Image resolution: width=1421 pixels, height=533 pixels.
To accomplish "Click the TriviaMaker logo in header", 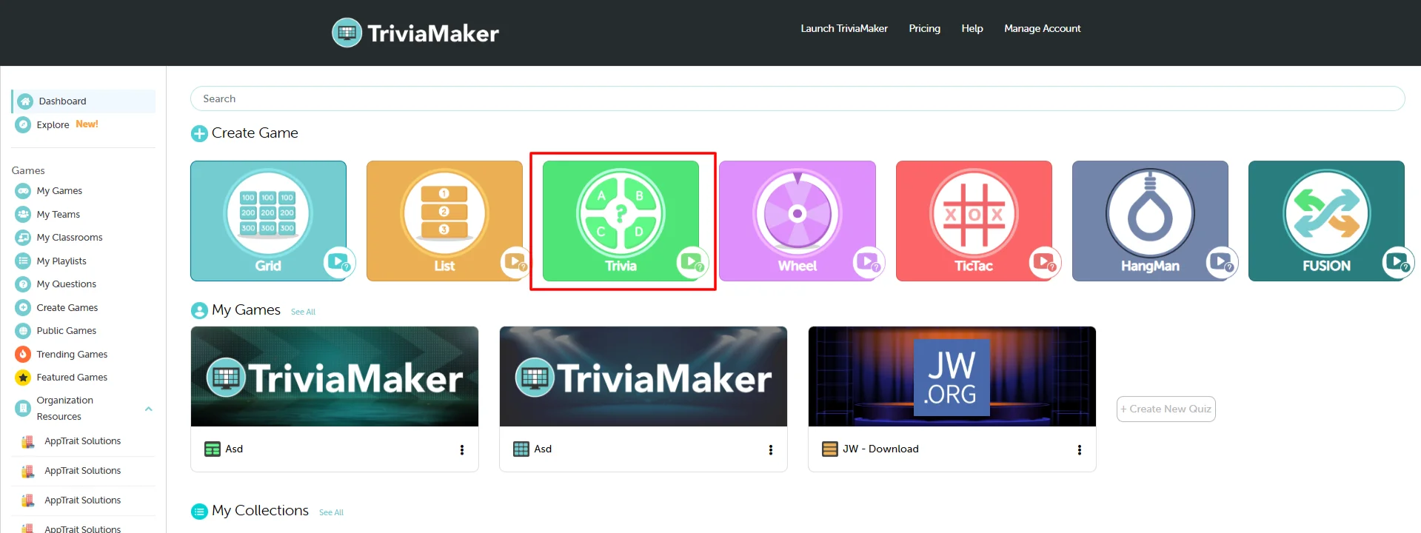I will coord(415,33).
